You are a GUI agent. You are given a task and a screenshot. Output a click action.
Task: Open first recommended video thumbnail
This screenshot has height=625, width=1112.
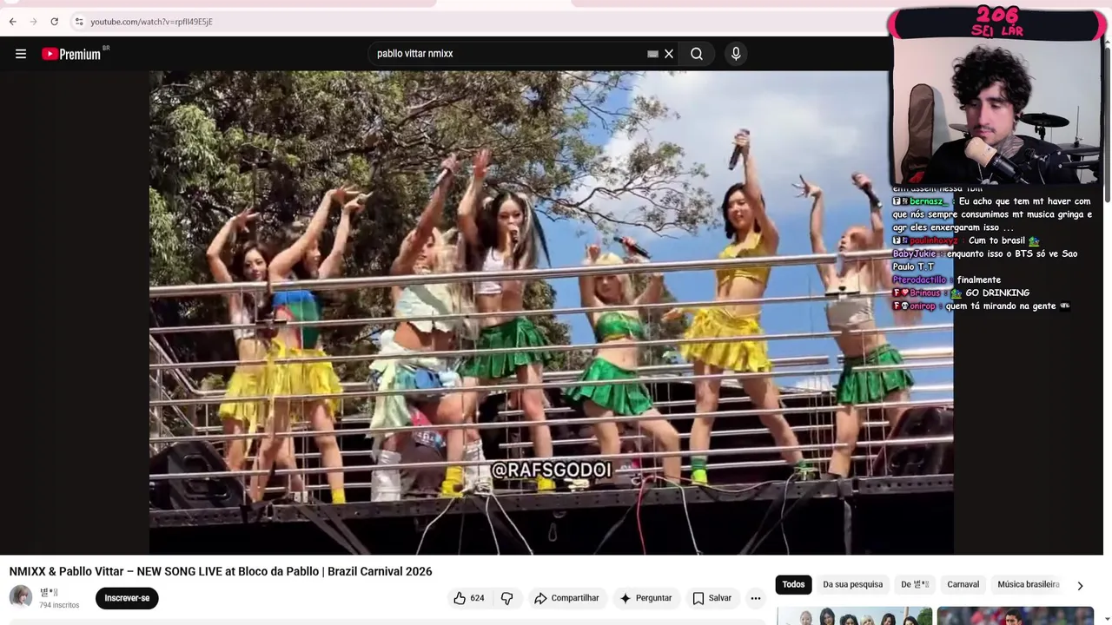coord(854,616)
